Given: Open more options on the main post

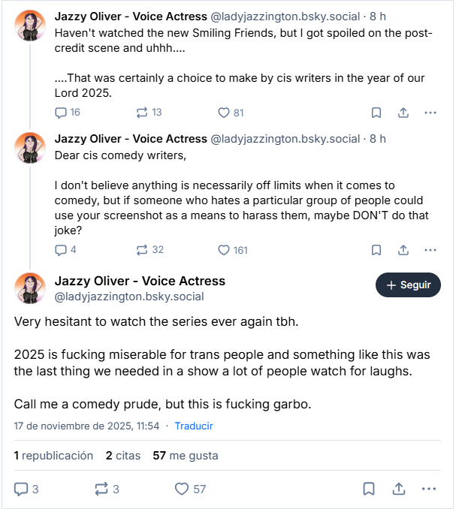Looking at the screenshot, I should (430, 489).
